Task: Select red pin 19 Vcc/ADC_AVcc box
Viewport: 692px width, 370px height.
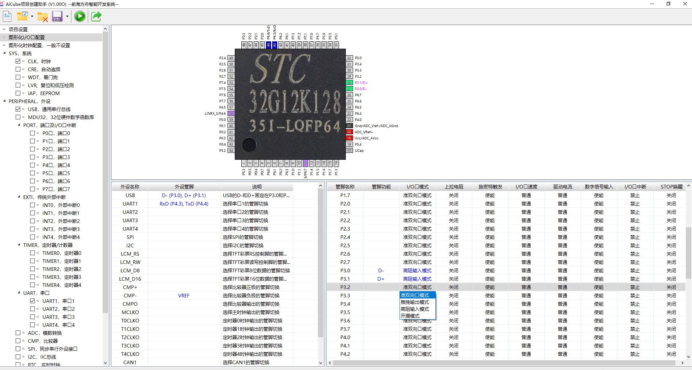Action: [x=349, y=138]
